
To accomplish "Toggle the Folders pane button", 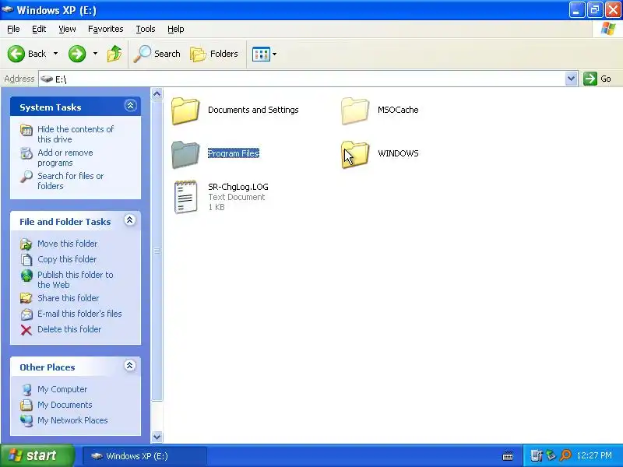I will pyautogui.click(x=214, y=54).
